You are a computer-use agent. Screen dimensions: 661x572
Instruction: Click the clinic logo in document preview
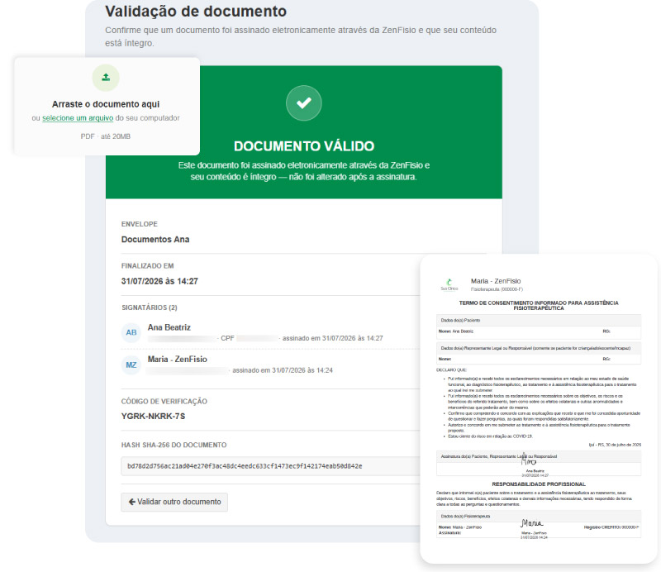pos(449,284)
